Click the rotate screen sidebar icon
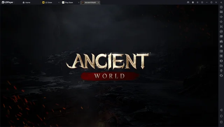Image resolution: width=224 pixels, height=127 pixels. [x=221, y=75]
